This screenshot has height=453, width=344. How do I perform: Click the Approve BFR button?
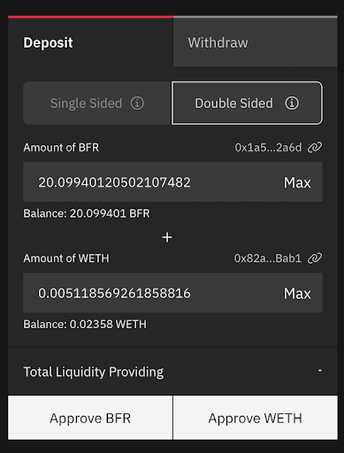click(90, 418)
